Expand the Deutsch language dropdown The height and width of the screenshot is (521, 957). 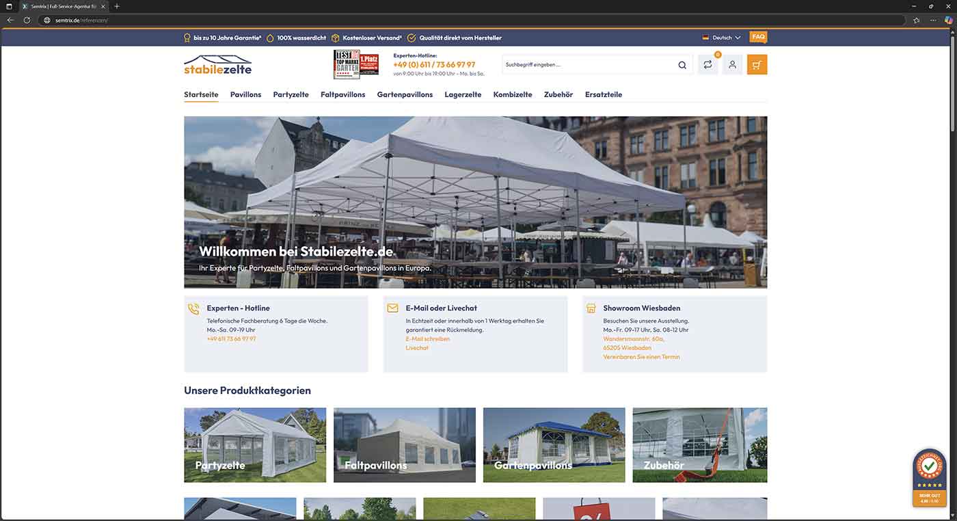[x=721, y=38]
